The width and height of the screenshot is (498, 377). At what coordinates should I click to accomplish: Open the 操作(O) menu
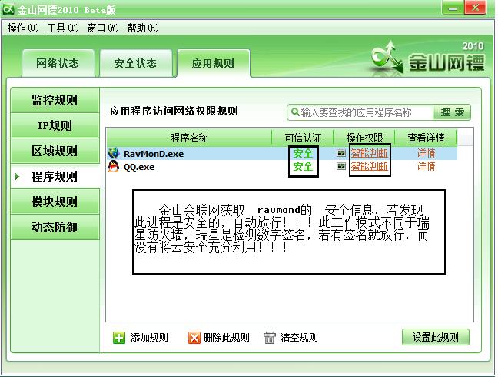click(x=23, y=28)
